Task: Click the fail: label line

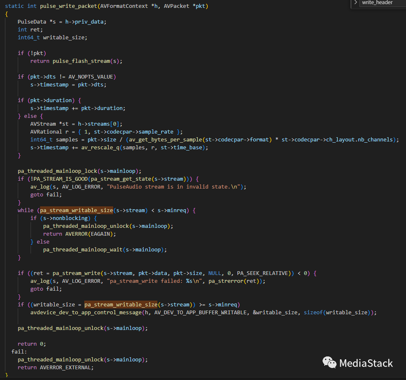Action: (19, 351)
